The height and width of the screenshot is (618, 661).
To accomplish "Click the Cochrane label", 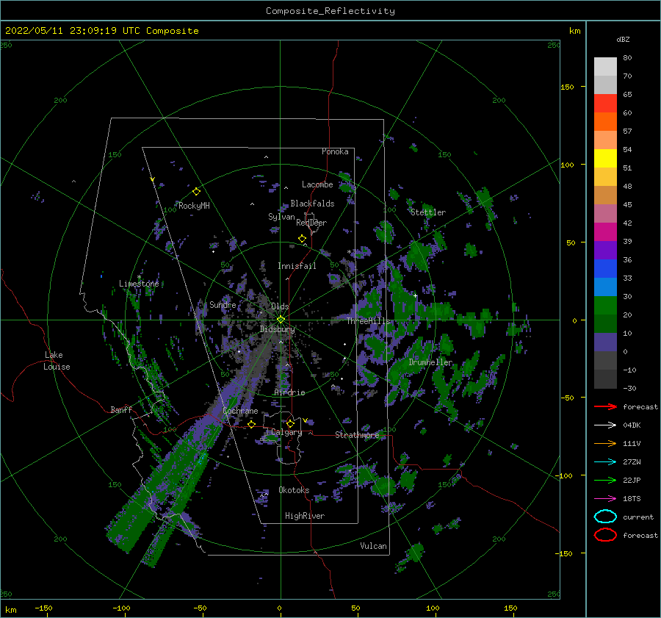I will [240, 411].
